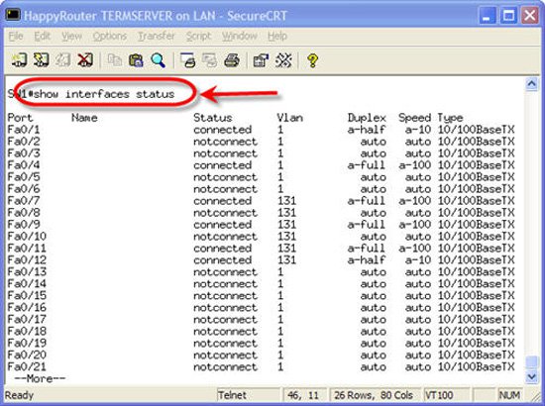Click the Quick Connect toolbar icon
545x406 pixels.
41,60
